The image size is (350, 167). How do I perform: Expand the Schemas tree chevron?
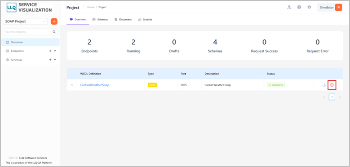click(x=55, y=60)
